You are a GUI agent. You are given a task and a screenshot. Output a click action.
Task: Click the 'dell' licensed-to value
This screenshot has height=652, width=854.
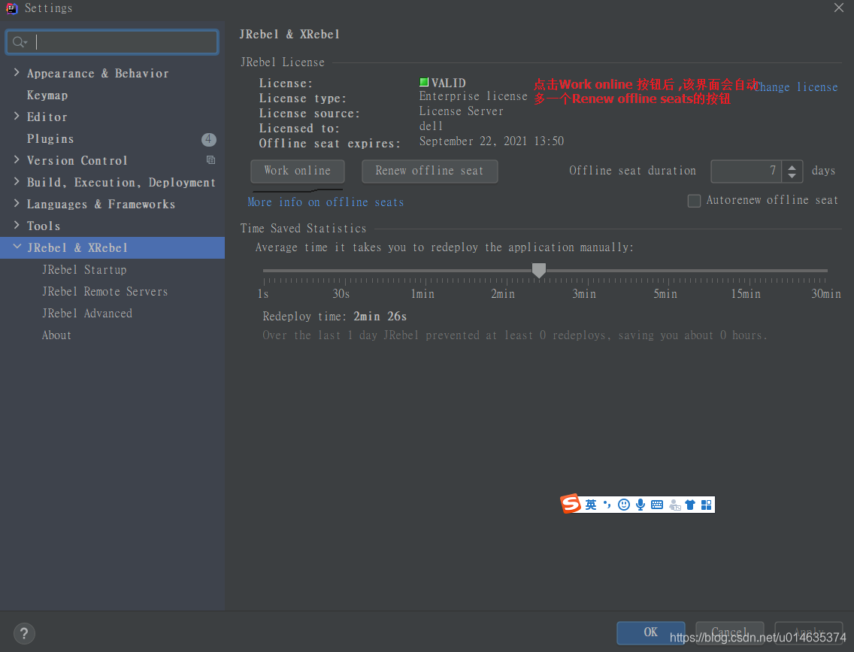pos(431,126)
